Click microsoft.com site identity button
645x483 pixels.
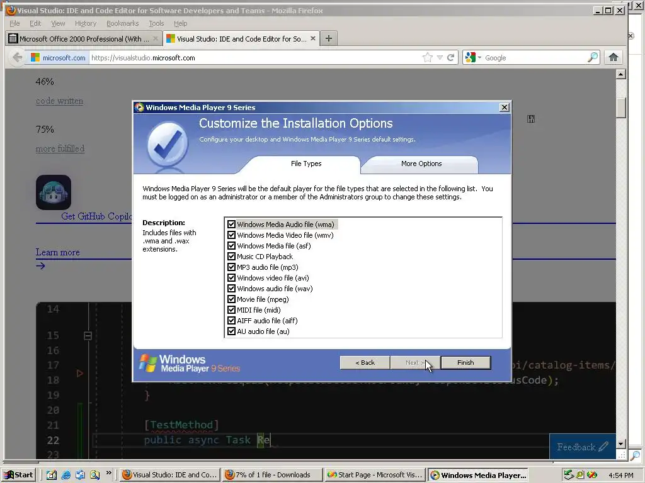click(x=59, y=58)
